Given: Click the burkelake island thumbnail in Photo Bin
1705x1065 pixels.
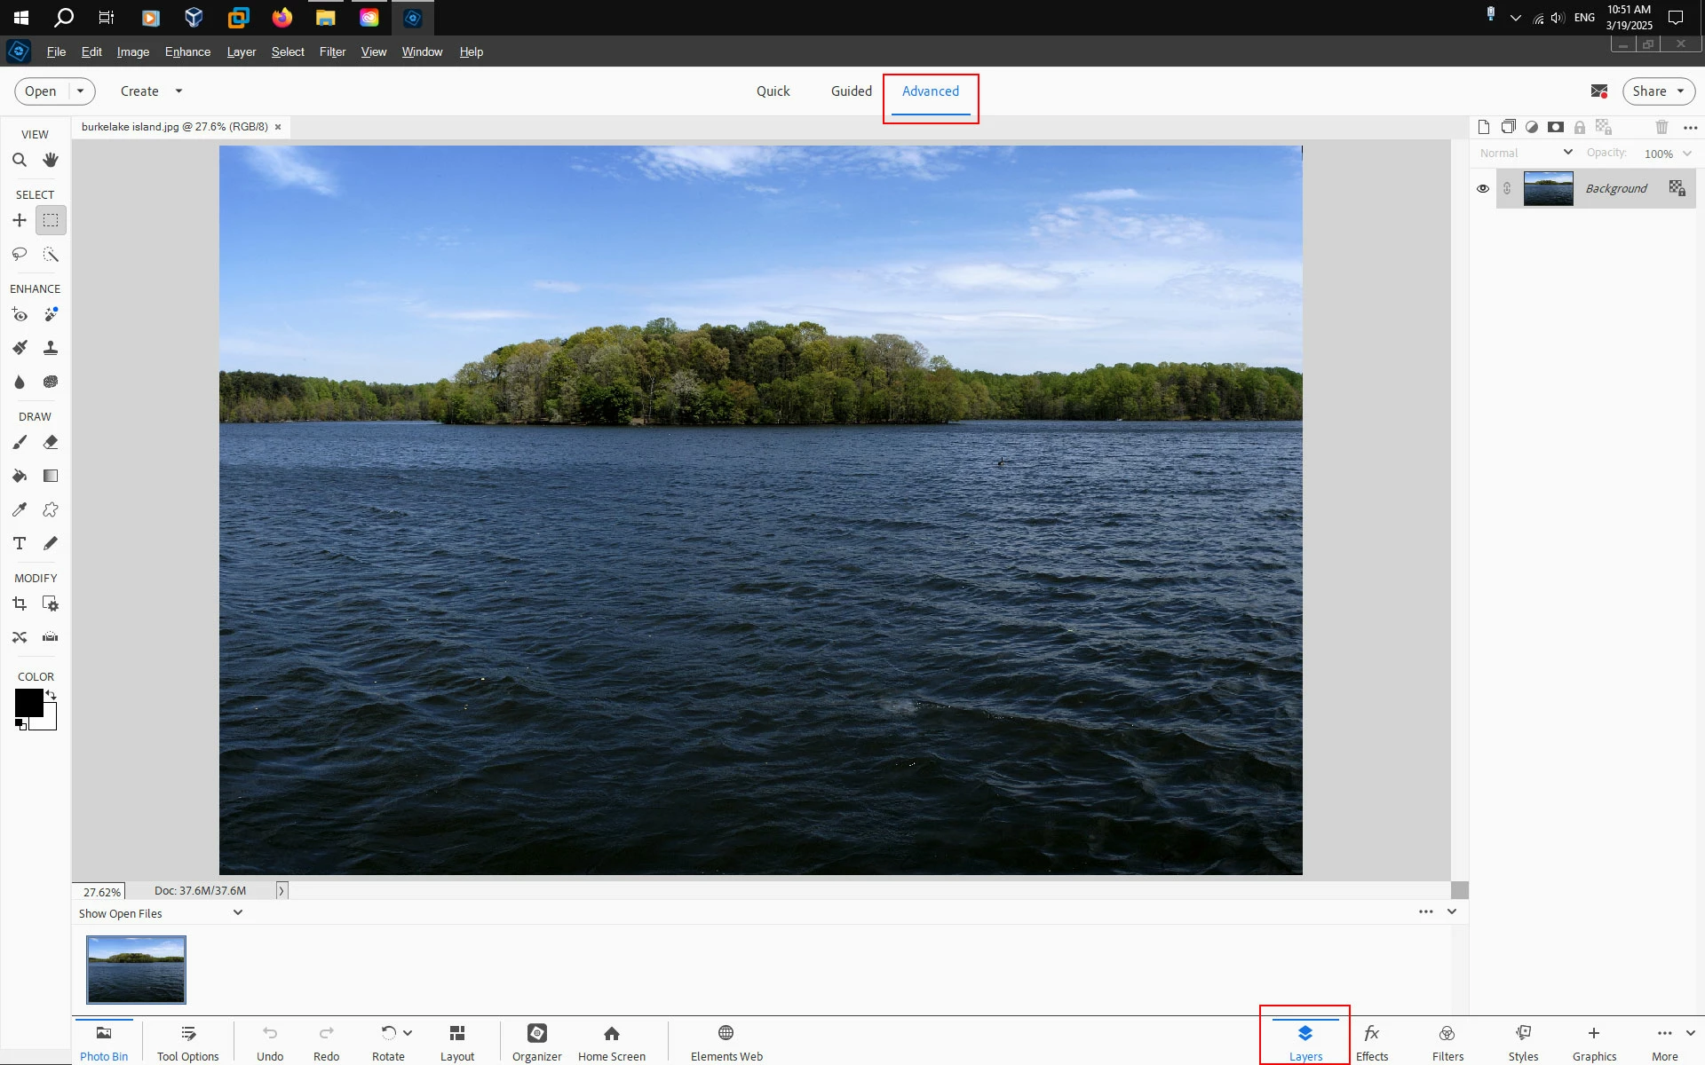Looking at the screenshot, I should pyautogui.click(x=136, y=969).
